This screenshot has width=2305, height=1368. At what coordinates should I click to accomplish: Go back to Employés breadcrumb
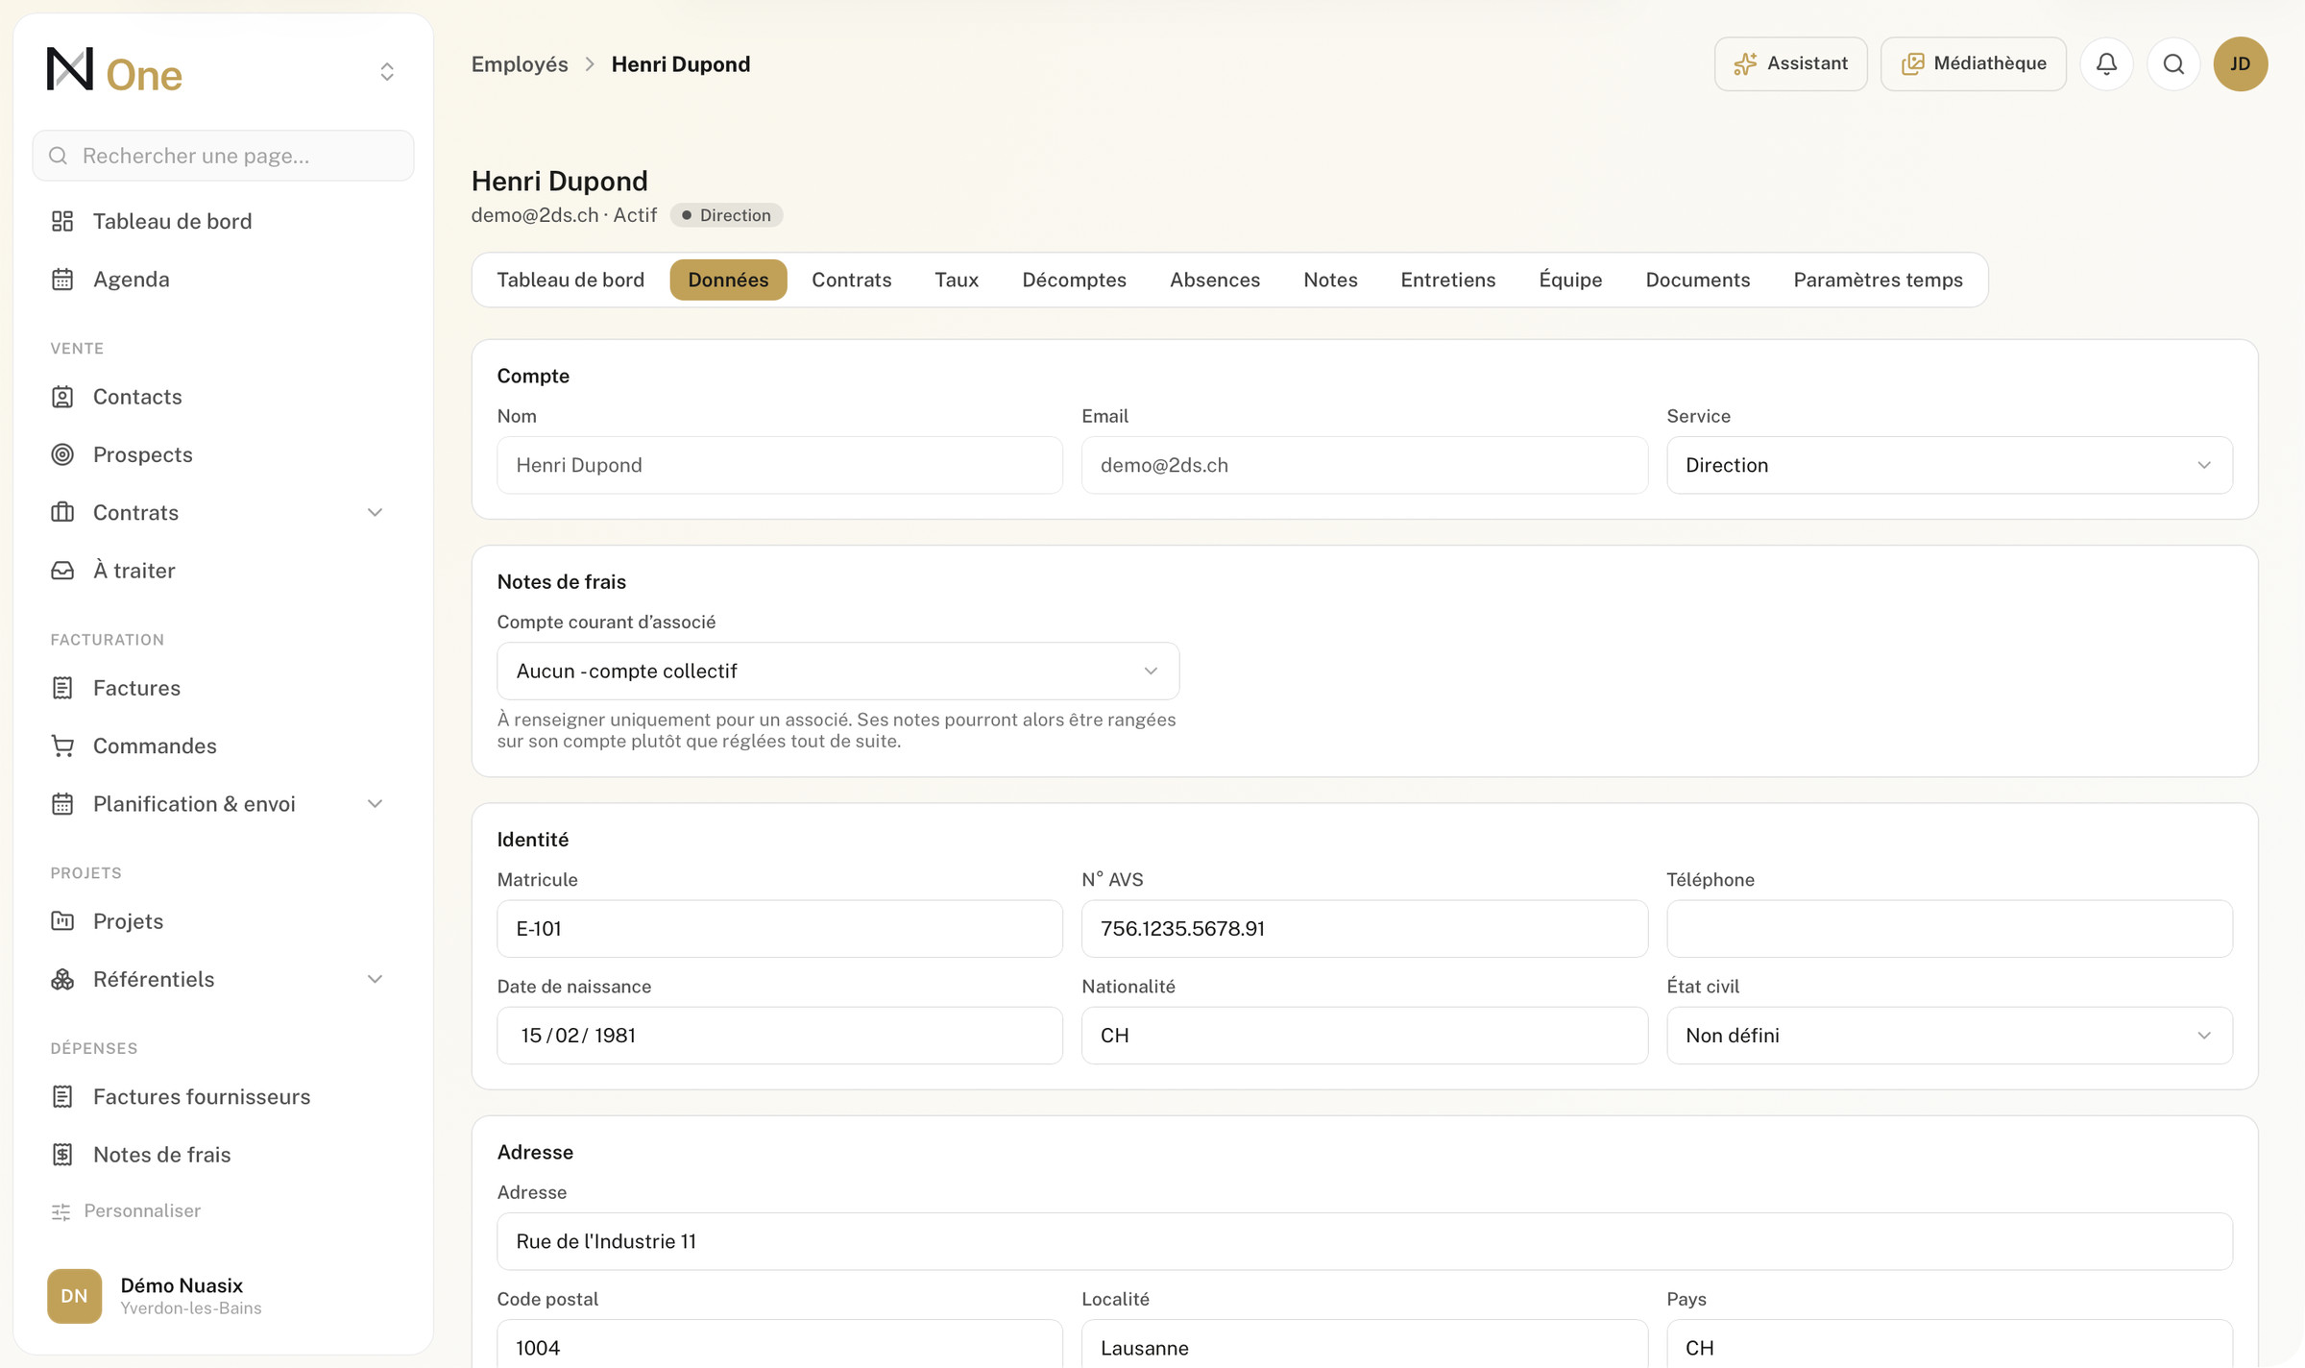[x=520, y=64]
